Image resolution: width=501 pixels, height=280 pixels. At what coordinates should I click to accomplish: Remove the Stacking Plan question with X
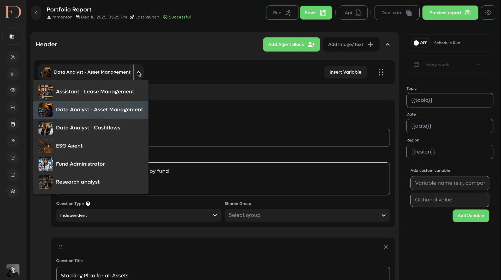click(386, 247)
